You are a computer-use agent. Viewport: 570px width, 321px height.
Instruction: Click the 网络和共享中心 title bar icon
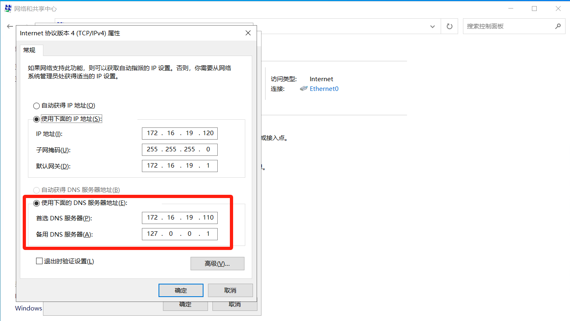(8, 9)
